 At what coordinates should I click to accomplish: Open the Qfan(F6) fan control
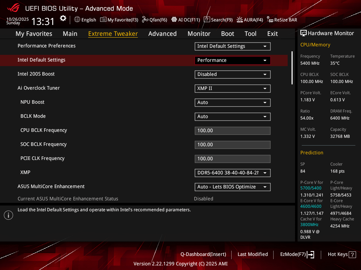tap(154, 20)
